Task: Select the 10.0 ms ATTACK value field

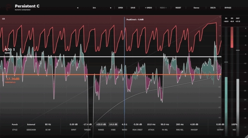Action: [x=151, y=124]
